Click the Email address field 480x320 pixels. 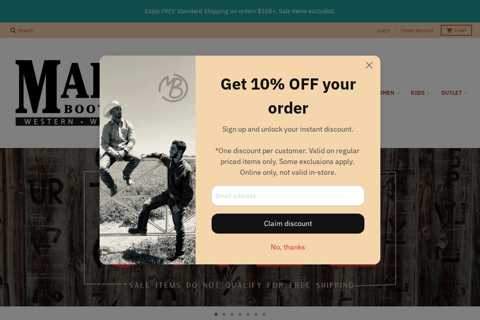coord(288,196)
